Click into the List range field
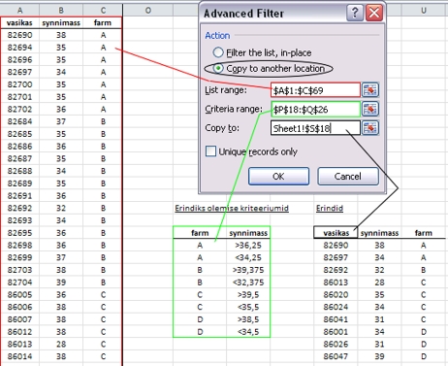Screen dimensions: 448x366 (315, 90)
